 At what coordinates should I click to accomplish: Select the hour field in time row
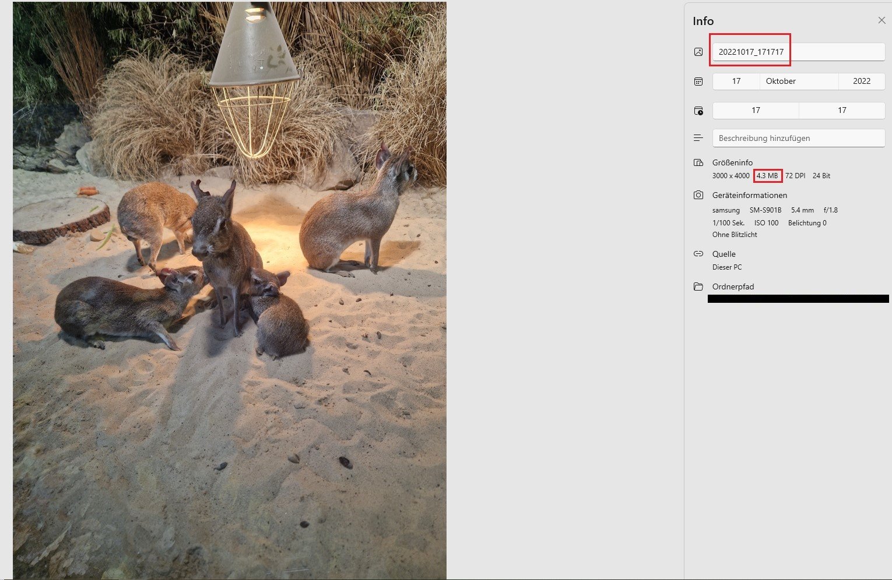[756, 111]
